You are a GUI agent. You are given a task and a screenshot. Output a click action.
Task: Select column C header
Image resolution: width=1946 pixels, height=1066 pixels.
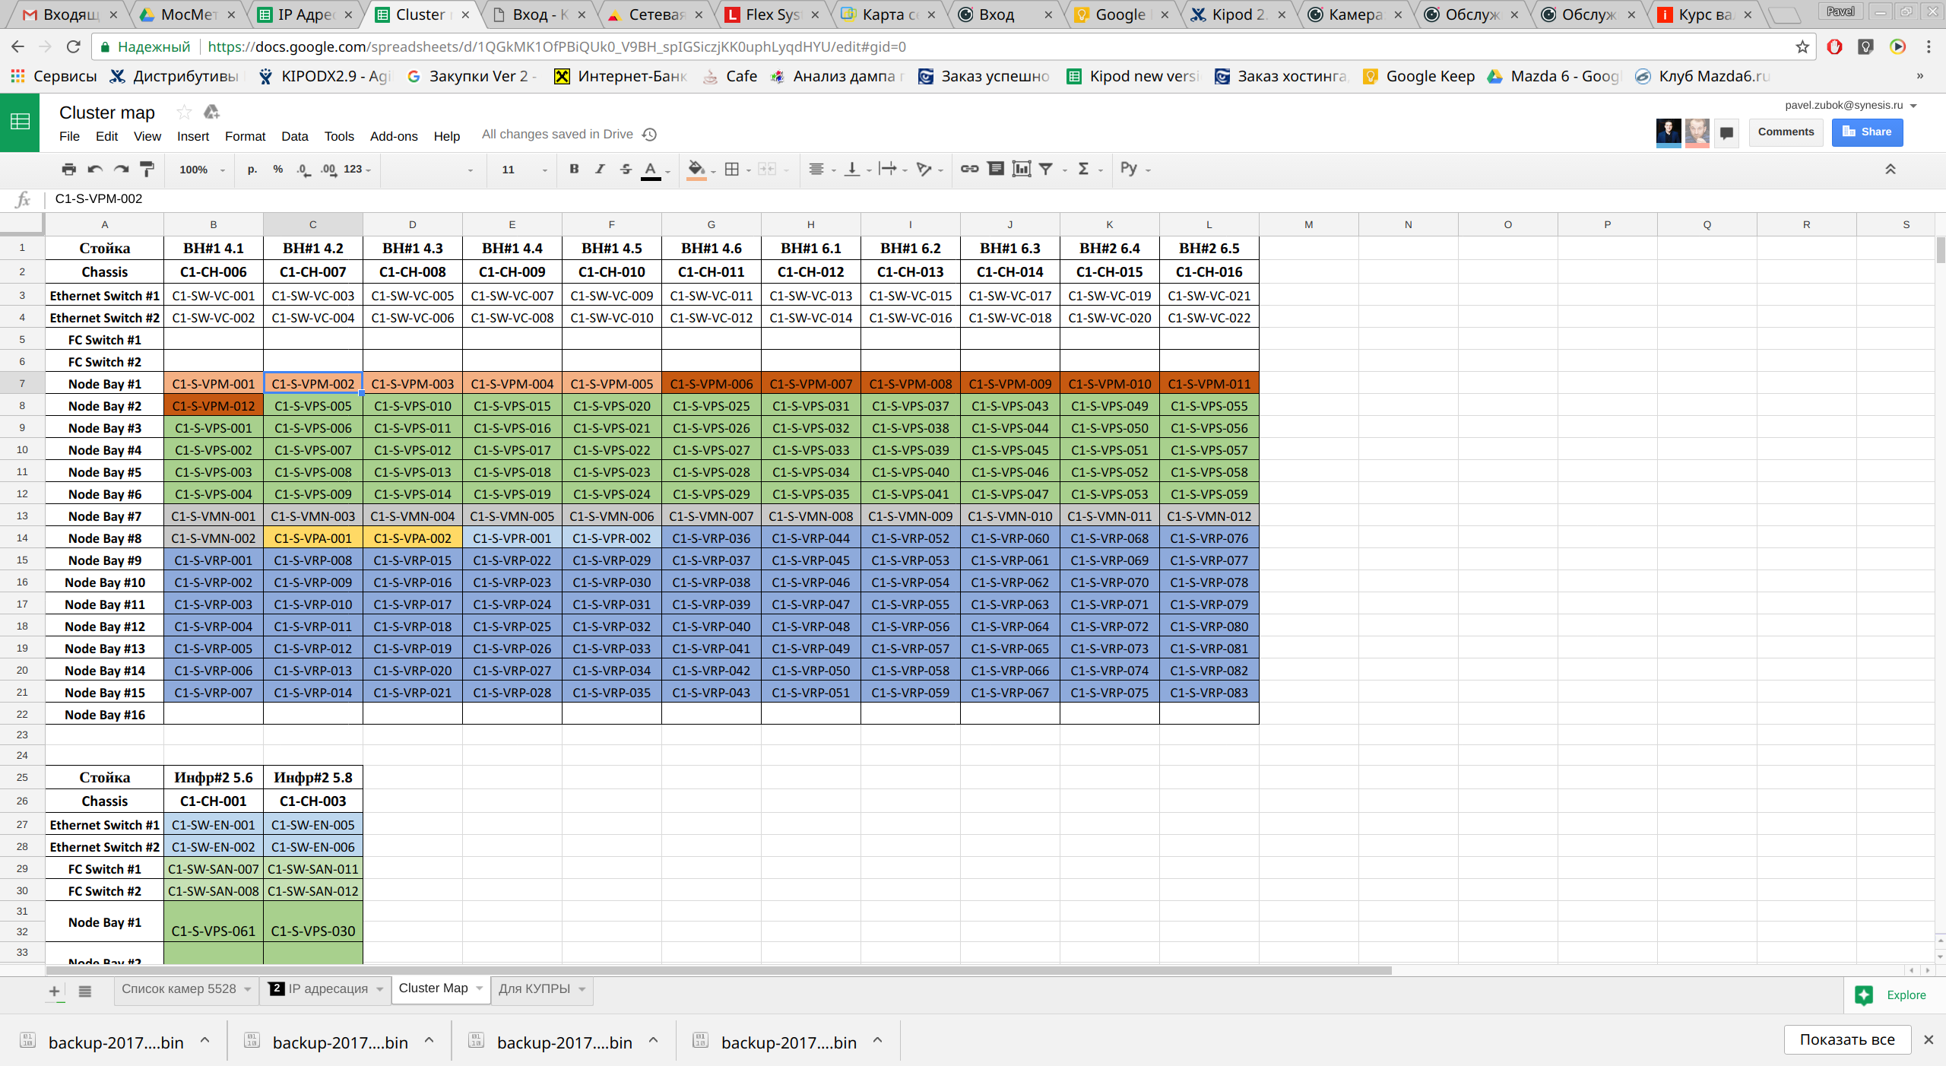[313, 224]
